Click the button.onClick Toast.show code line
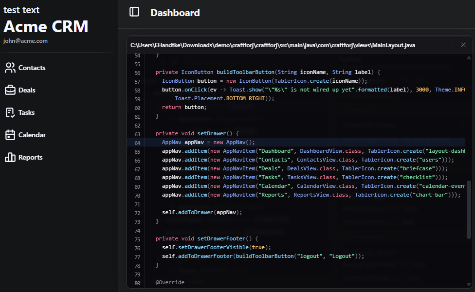This screenshot has width=475, height=292. pyautogui.click(x=313, y=90)
